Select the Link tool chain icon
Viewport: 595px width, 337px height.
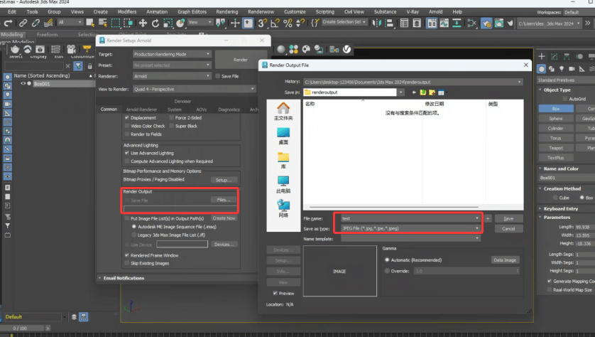coord(23,23)
